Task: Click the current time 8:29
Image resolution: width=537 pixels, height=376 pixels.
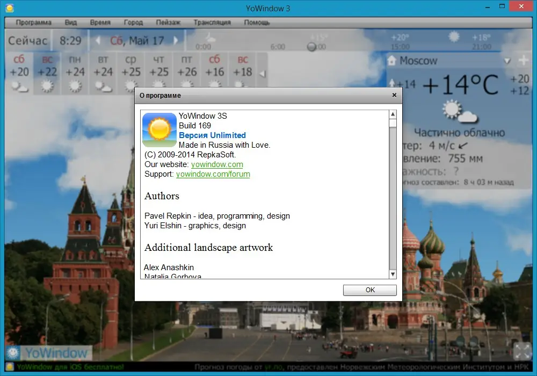Action: (70, 41)
